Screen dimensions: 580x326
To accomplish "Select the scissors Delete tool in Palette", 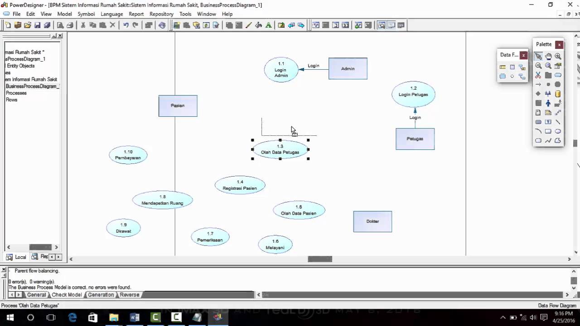I will tap(538, 75).
